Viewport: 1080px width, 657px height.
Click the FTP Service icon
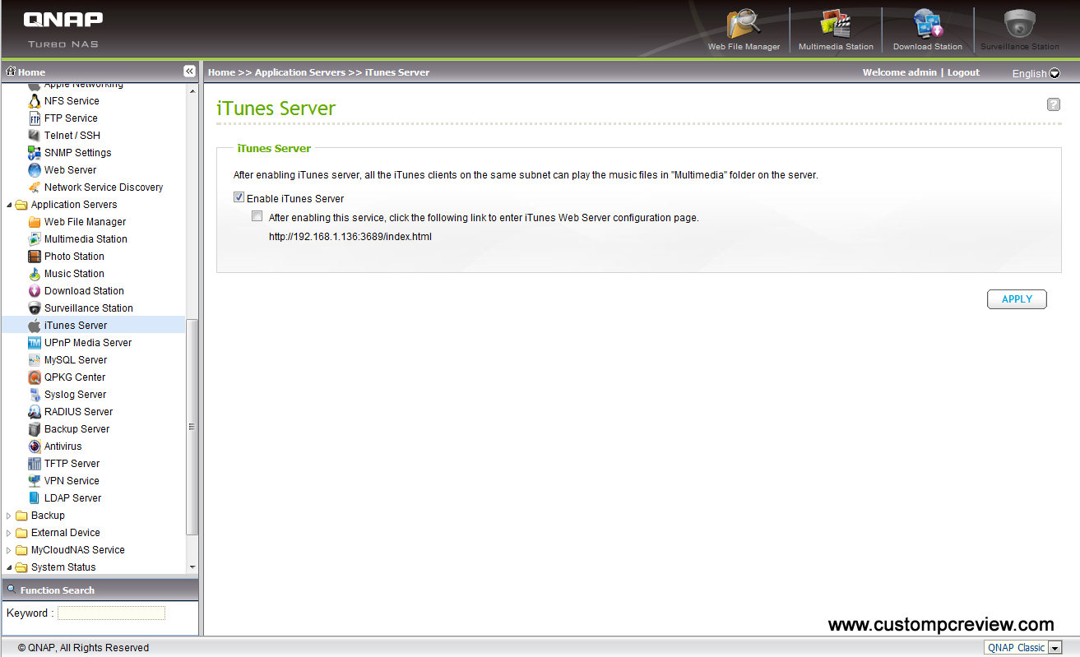[x=35, y=118]
